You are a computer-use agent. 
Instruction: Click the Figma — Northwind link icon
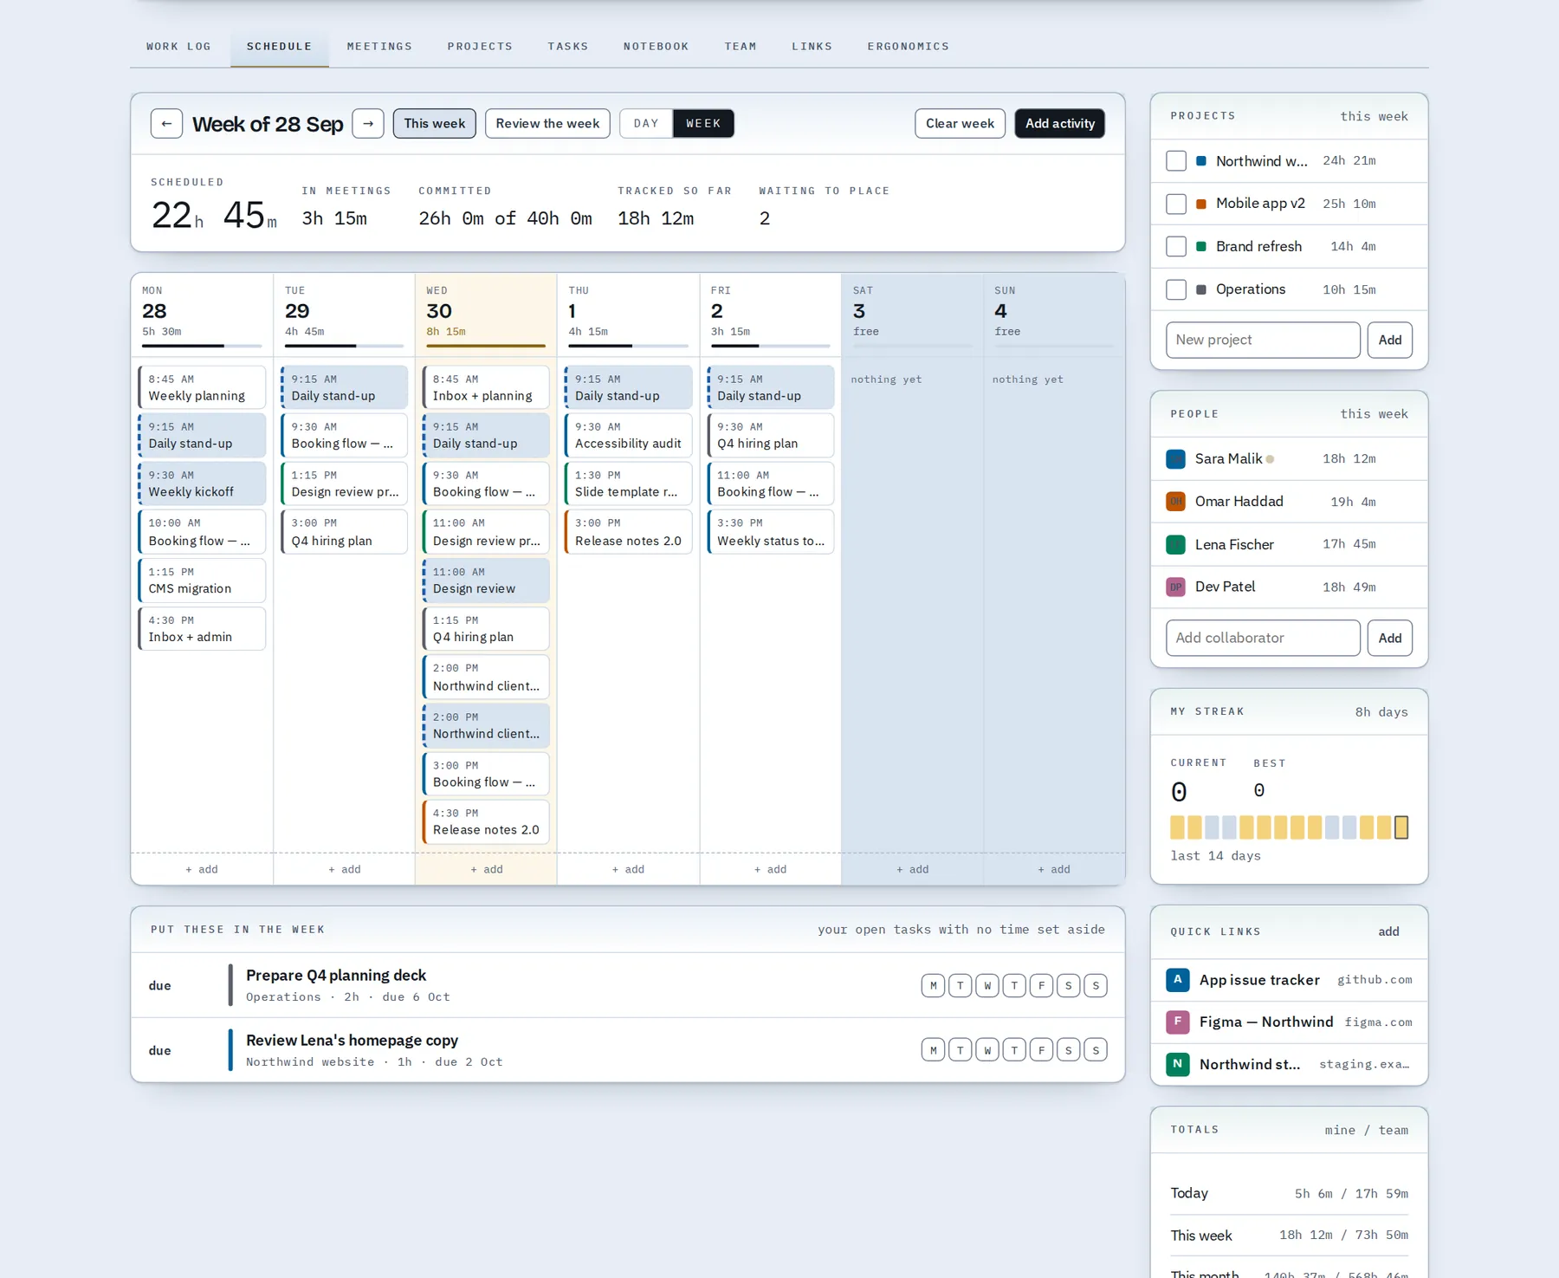point(1177,1022)
